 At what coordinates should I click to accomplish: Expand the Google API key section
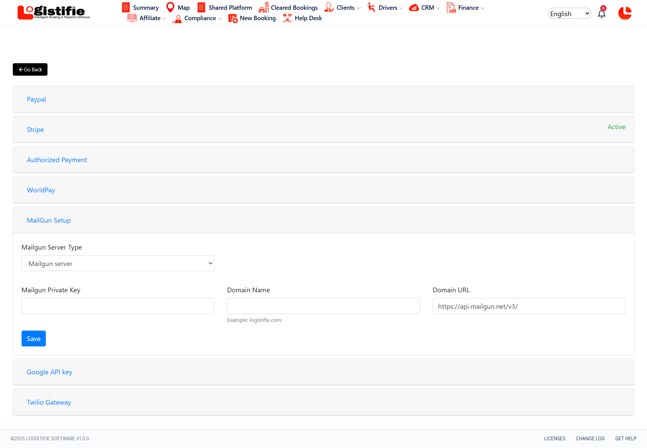pyautogui.click(x=50, y=372)
